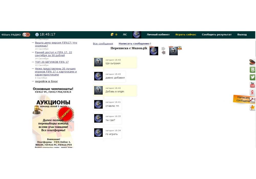Click timestamp сегодня 18:42
The width and height of the screenshot is (256, 179).
tap(113, 88)
